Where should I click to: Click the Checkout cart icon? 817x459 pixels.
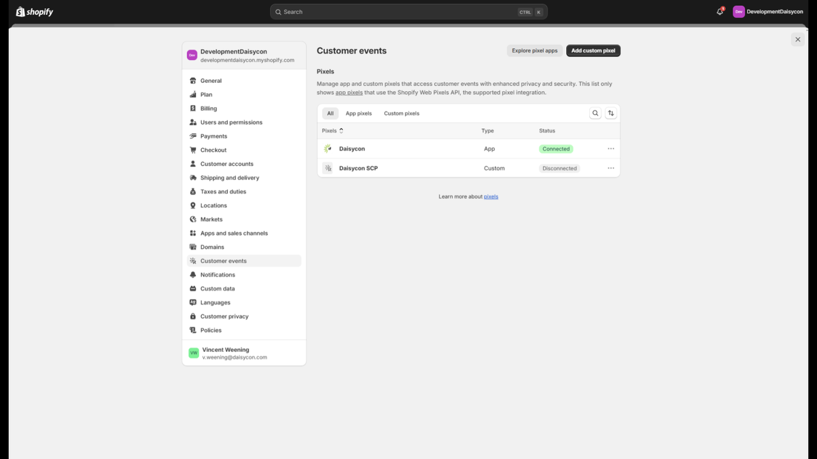pyautogui.click(x=193, y=150)
